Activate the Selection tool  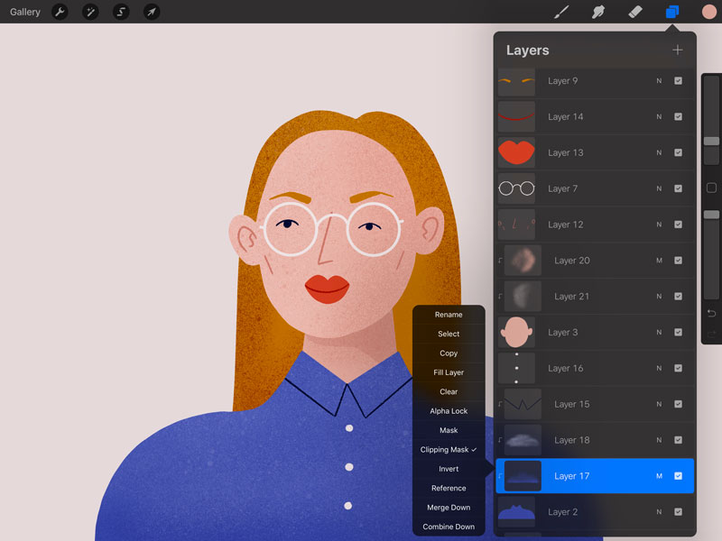click(x=121, y=12)
